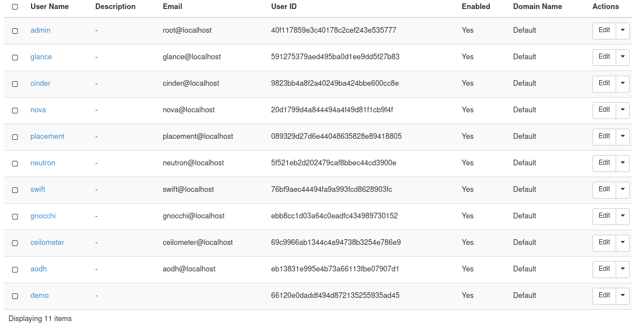Open the dropdown arrow beside admin's Edit button
Image resolution: width=632 pixels, height=325 pixels.
(x=622, y=30)
